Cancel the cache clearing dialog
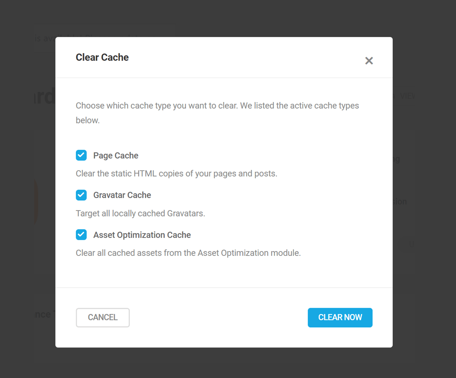The width and height of the screenshot is (456, 378). coord(103,317)
